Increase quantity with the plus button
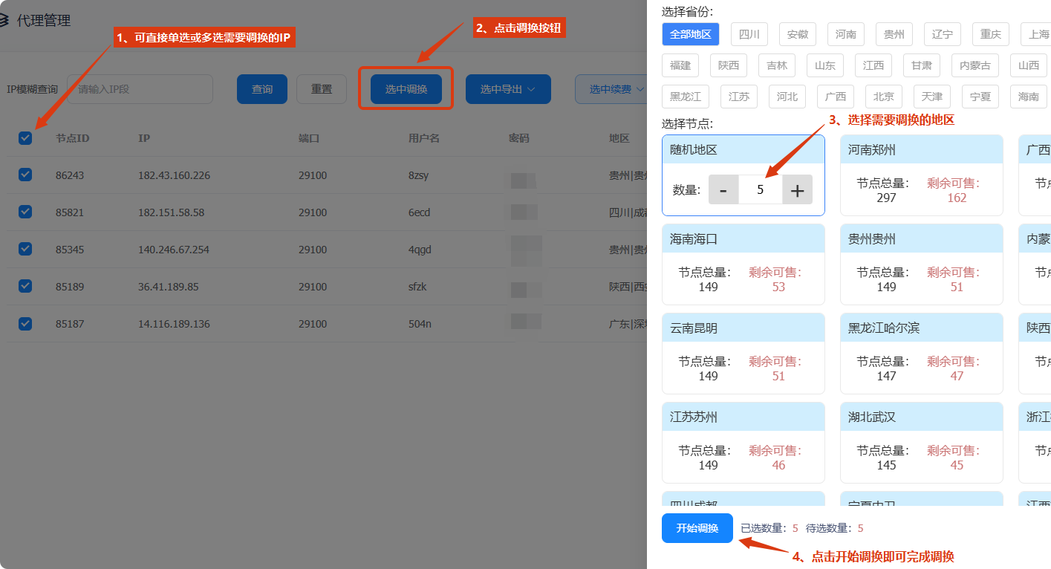The height and width of the screenshot is (569, 1051). [x=798, y=190]
